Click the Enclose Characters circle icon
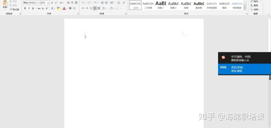 click(74, 8)
